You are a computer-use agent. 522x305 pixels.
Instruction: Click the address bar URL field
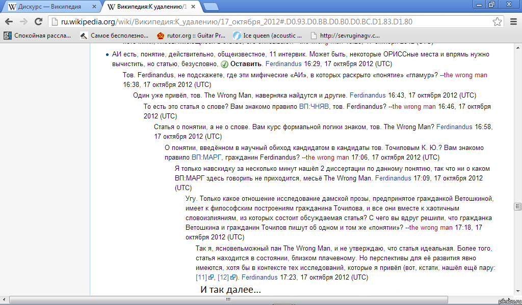(270, 22)
